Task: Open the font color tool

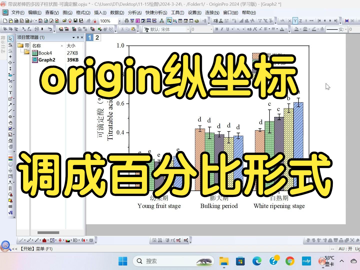Action: (282, 29)
